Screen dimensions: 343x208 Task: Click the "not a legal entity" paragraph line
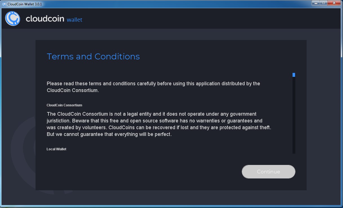click(x=152, y=114)
